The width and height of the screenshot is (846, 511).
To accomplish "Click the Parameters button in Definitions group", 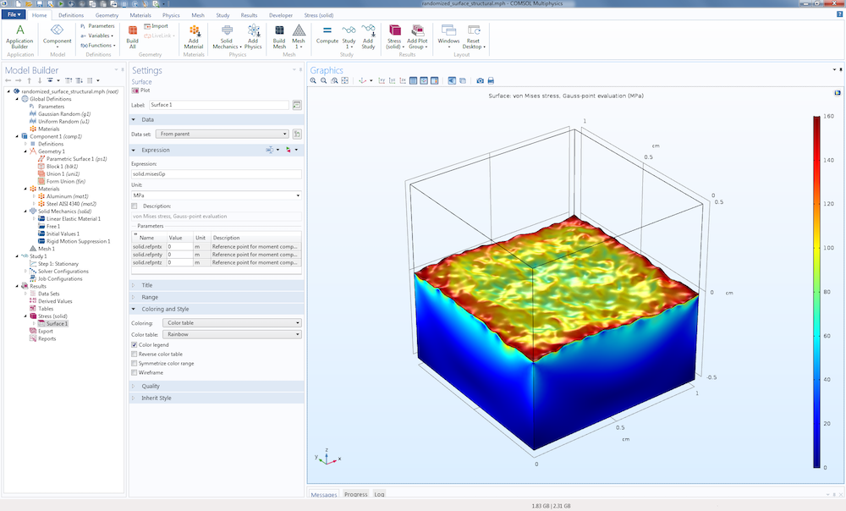I will (97, 26).
